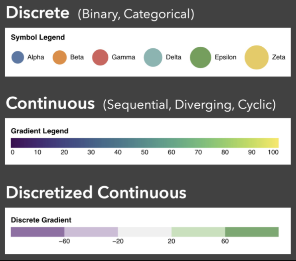This screenshot has height=261, width=296.
Task: Select the red Gamma circle symbol
Action: pyautogui.click(x=100, y=57)
